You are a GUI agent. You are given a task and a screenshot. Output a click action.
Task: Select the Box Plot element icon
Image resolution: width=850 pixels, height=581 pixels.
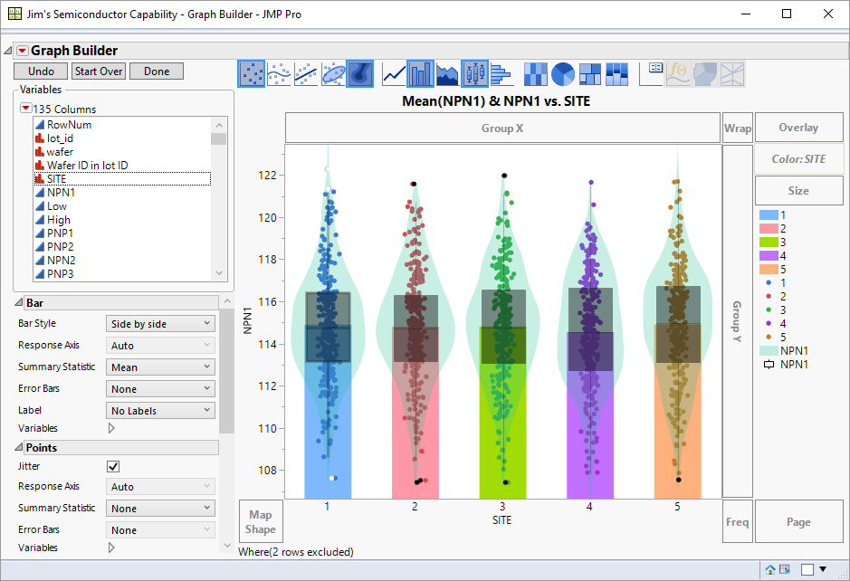click(x=474, y=72)
